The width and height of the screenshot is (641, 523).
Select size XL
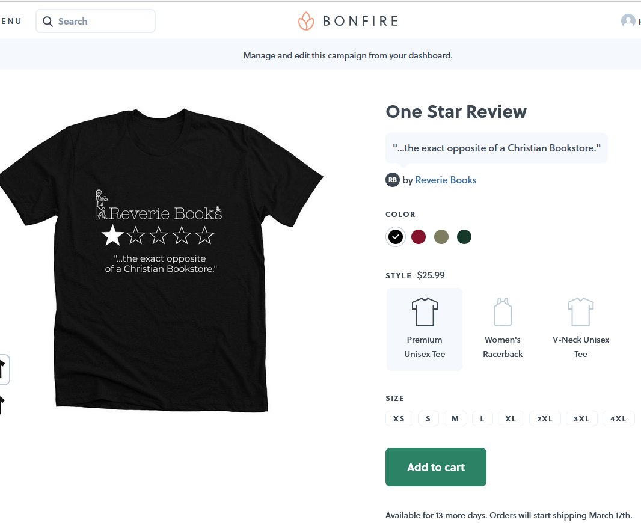click(511, 418)
